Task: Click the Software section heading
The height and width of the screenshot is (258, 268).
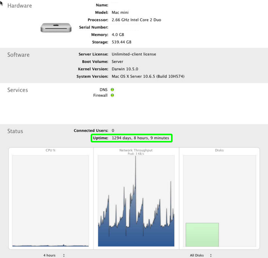Action: point(18,55)
